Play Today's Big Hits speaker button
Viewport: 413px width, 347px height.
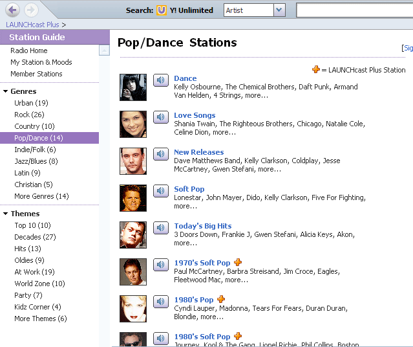point(161,228)
